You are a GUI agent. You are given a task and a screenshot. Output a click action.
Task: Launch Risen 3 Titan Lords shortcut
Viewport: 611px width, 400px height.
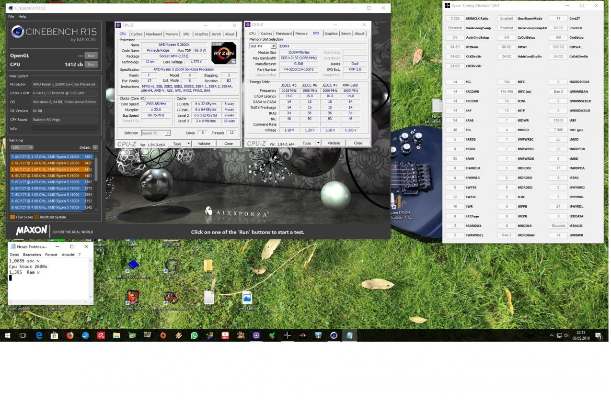(x=171, y=300)
